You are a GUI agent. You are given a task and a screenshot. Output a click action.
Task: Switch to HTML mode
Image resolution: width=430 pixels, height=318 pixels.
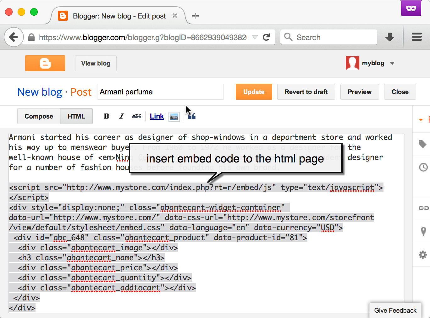point(76,116)
